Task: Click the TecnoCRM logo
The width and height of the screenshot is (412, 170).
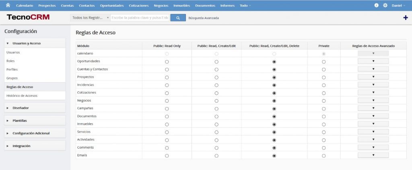Action: 28,17
